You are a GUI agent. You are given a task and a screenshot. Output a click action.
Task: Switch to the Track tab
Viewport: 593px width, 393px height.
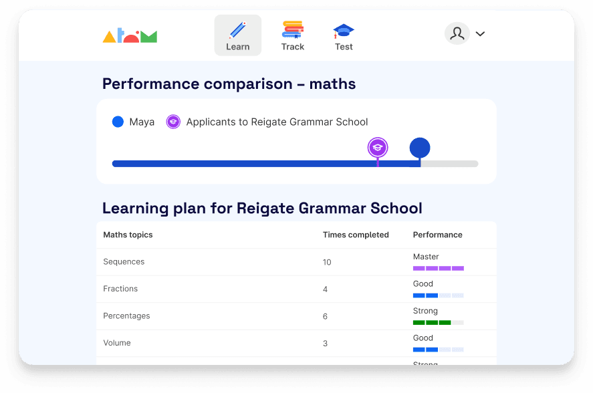tap(293, 36)
